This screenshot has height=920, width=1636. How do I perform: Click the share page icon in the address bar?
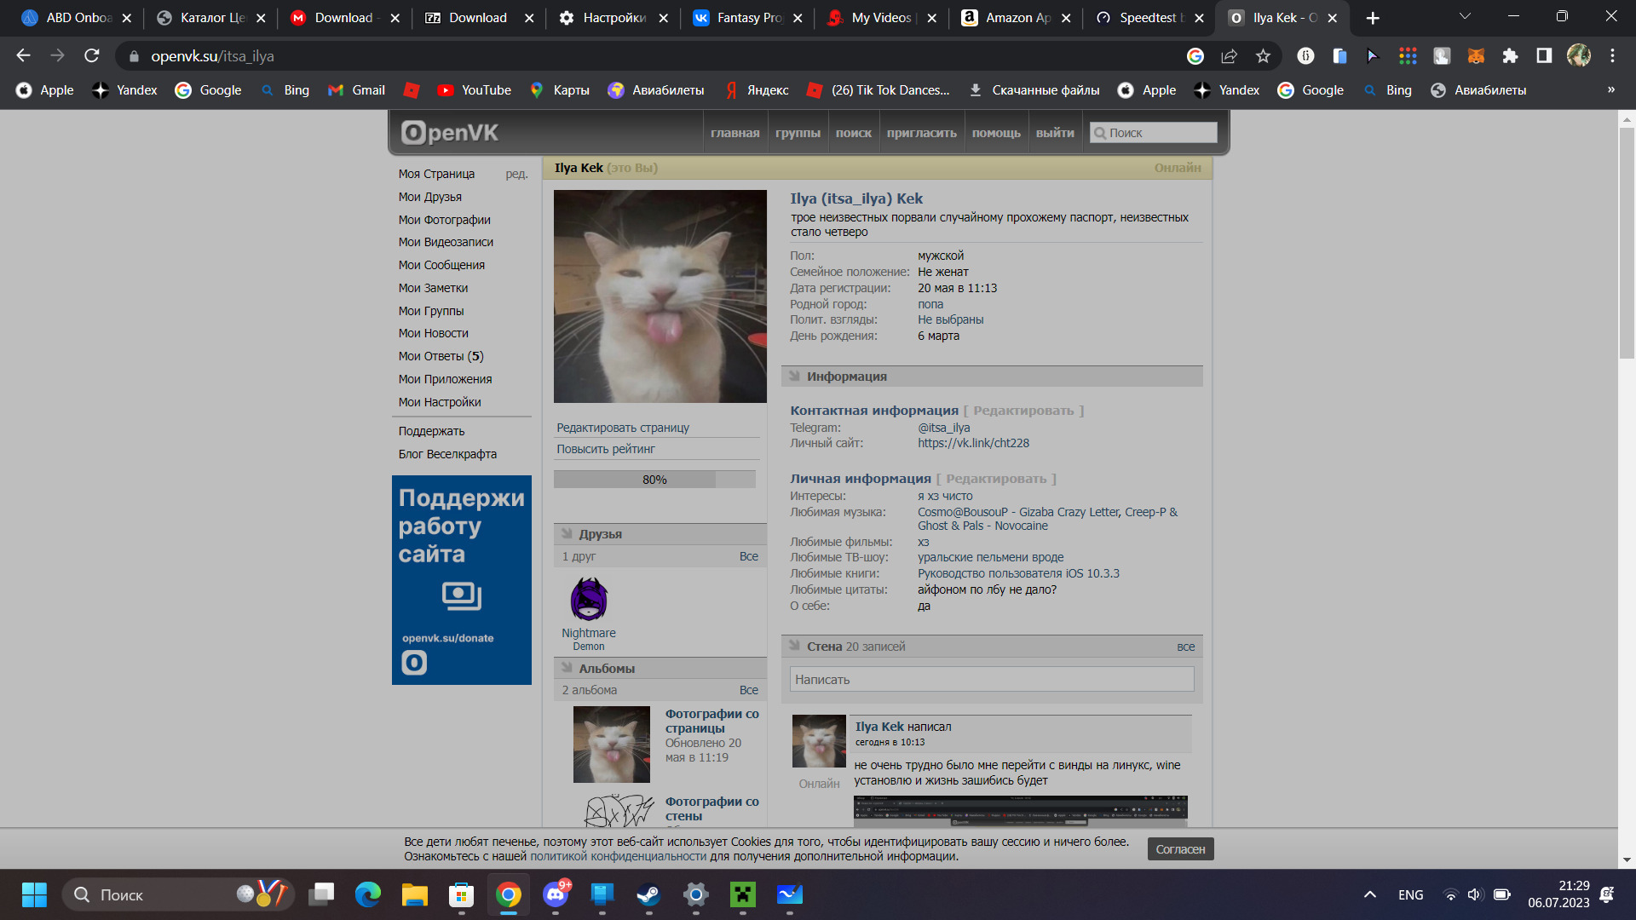[1229, 56]
